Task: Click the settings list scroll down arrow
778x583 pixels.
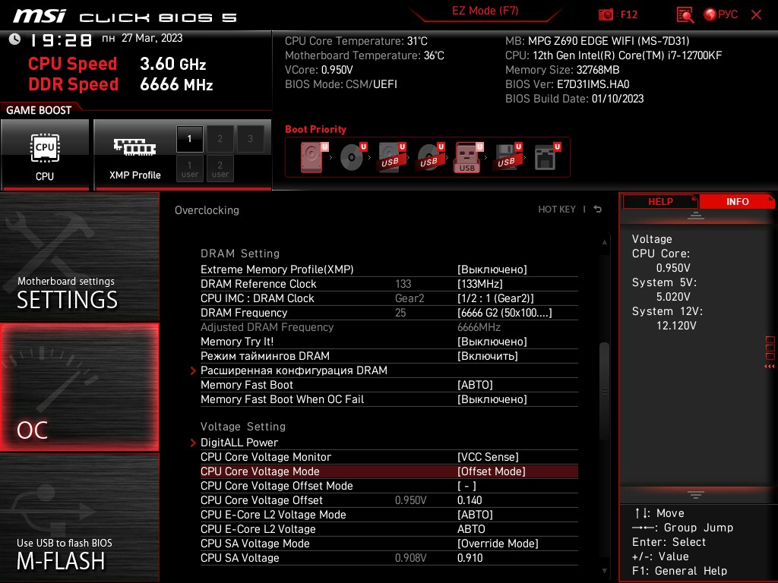Action: click(x=604, y=571)
